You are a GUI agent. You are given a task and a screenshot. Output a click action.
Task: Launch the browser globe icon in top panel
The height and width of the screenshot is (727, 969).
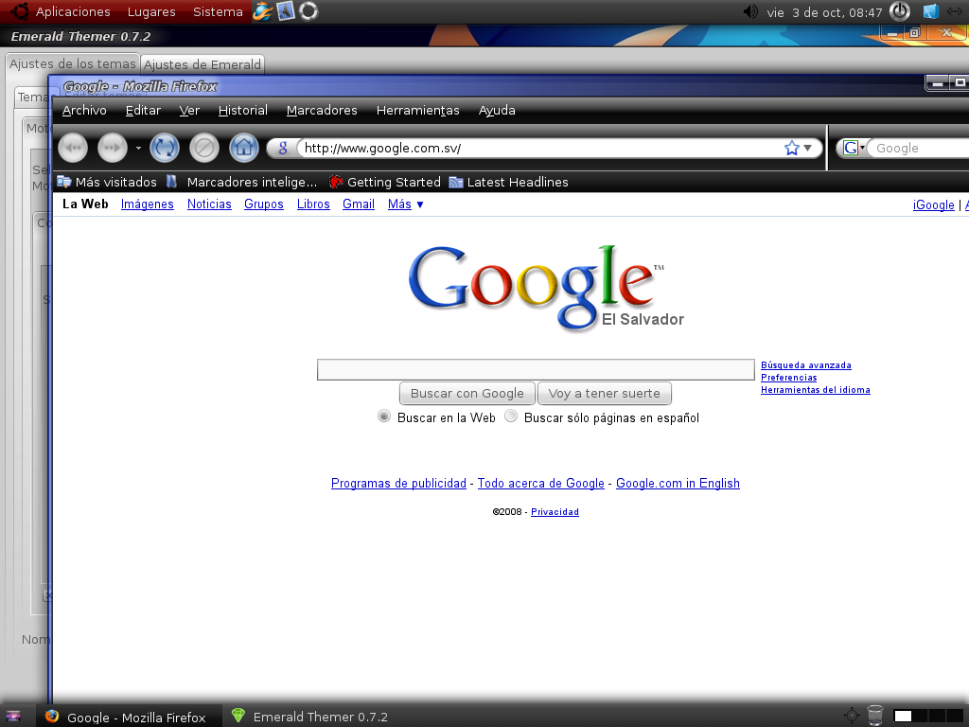point(263,11)
